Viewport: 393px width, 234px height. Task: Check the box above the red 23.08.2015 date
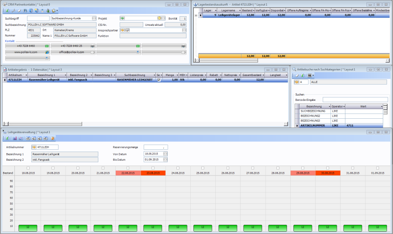click(x=153, y=168)
